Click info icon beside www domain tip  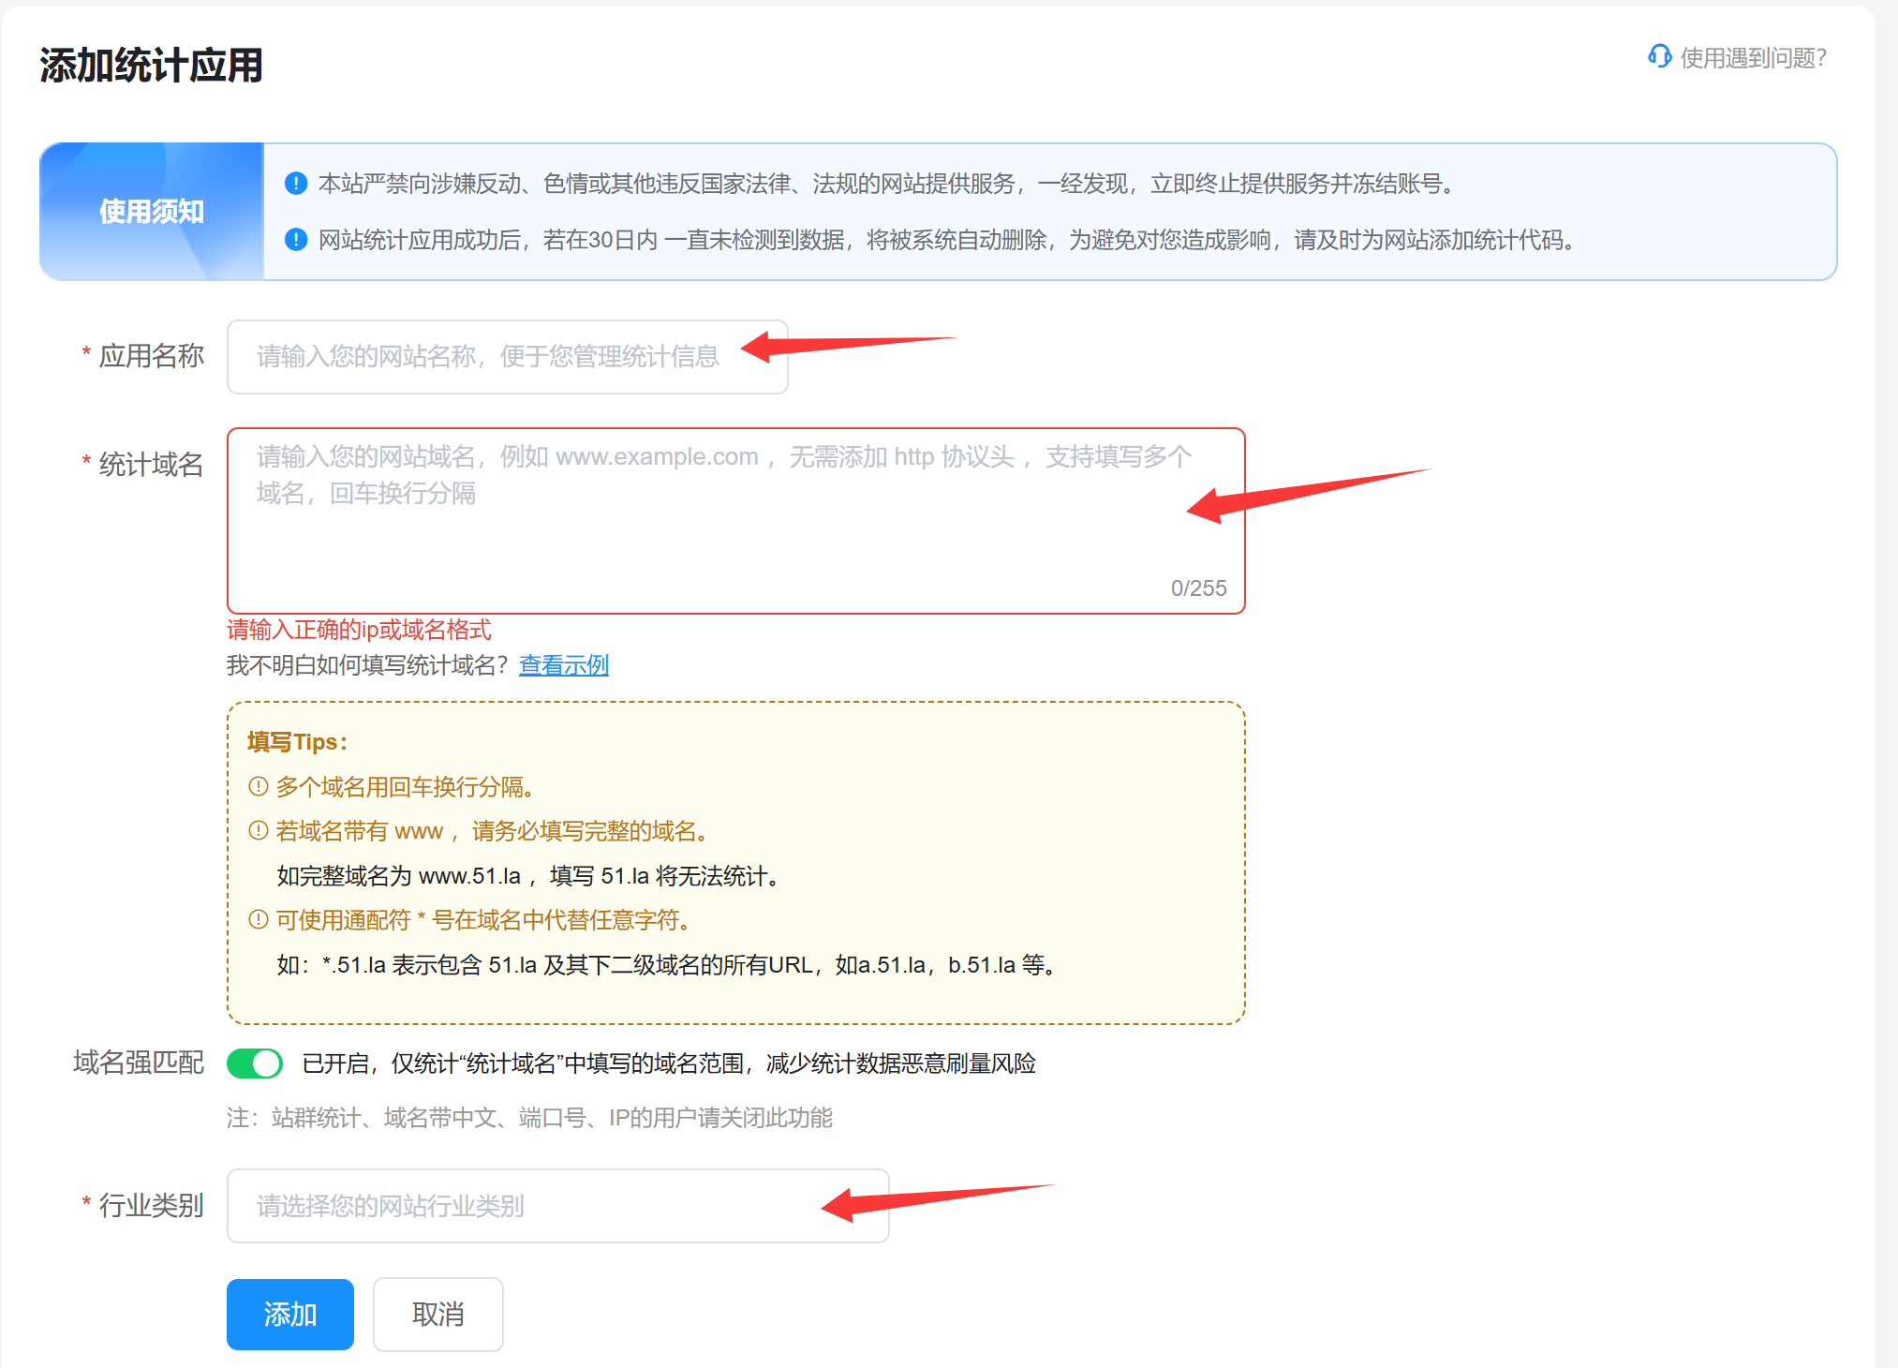click(x=259, y=830)
